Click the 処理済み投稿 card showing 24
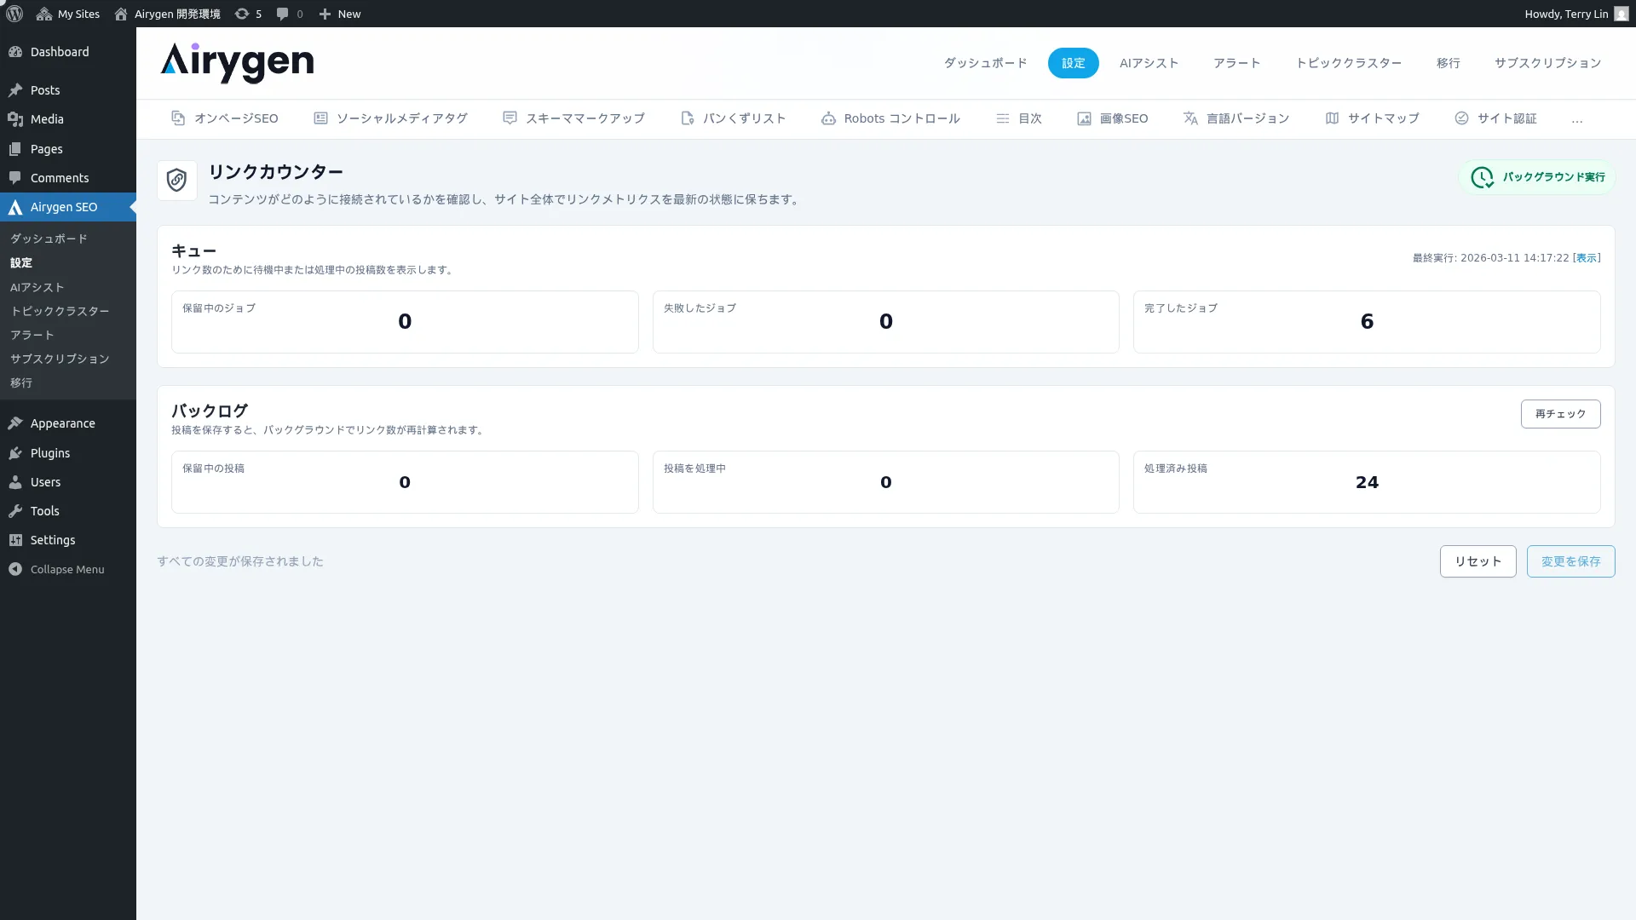Viewport: 1636px width, 920px height. pos(1367,482)
